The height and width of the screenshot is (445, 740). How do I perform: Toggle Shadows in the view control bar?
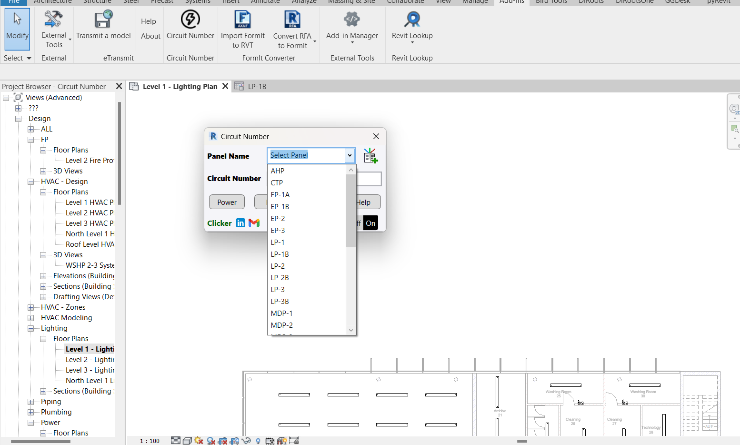[211, 441]
